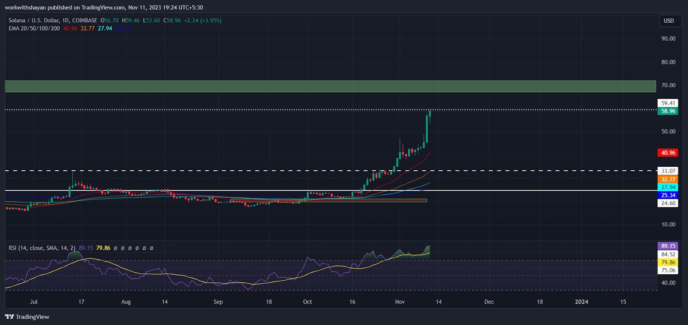The width and height of the screenshot is (688, 325).
Task: Select the EMA 20/50/100/200 indicator legend
Action: tap(34, 28)
